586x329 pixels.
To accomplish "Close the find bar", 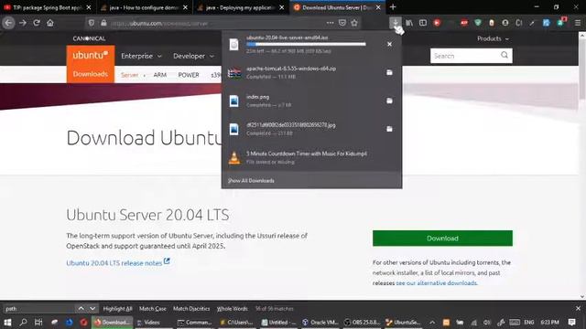I will [578, 309].
